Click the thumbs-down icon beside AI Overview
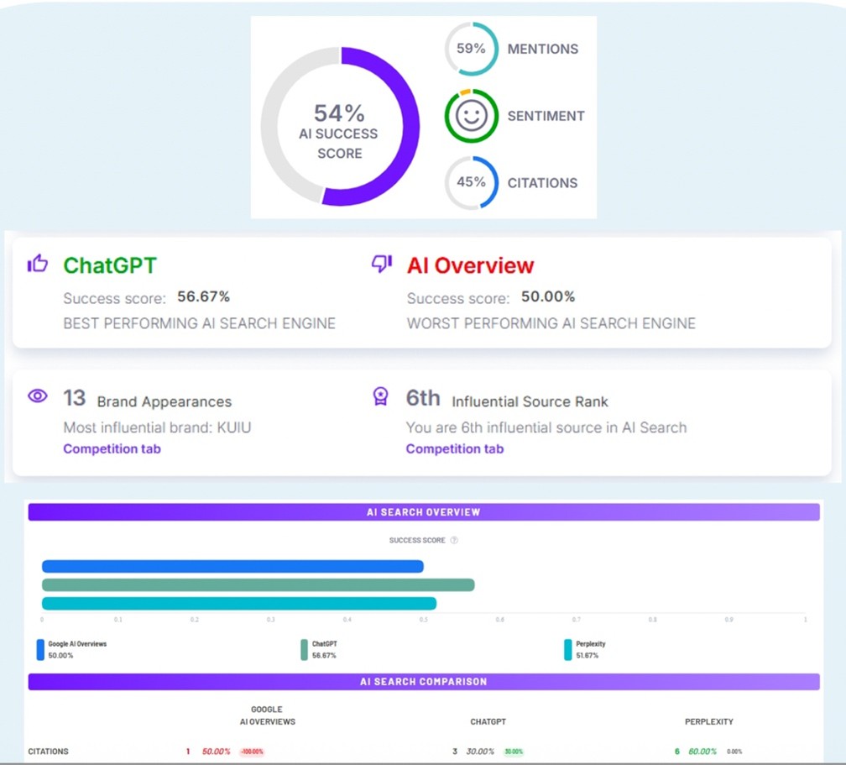The height and width of the screenshot is (765, 846). (x=382, y=265)
